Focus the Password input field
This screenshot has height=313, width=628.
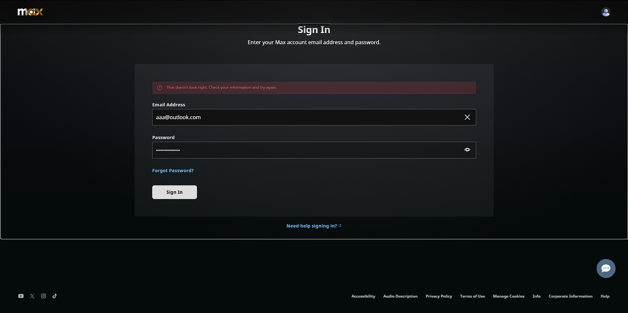314,150
